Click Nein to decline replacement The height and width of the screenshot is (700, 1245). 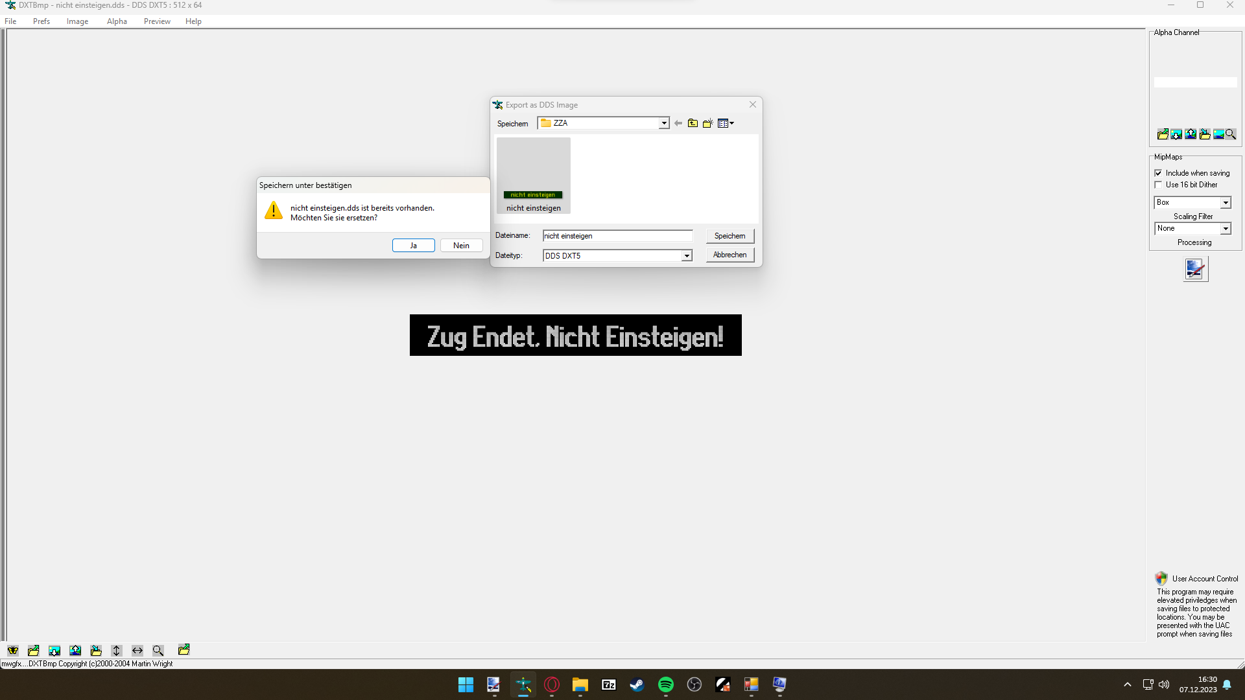tap(461, 246)
